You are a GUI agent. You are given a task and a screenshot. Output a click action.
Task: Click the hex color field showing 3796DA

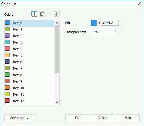110,23
